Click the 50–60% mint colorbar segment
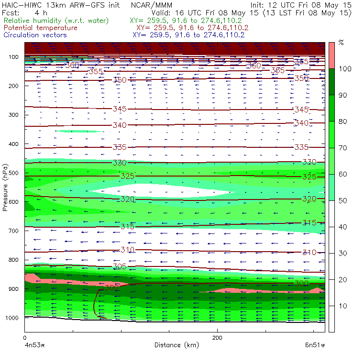The height and width of the screenshot is (354, 354). point(332,188)
